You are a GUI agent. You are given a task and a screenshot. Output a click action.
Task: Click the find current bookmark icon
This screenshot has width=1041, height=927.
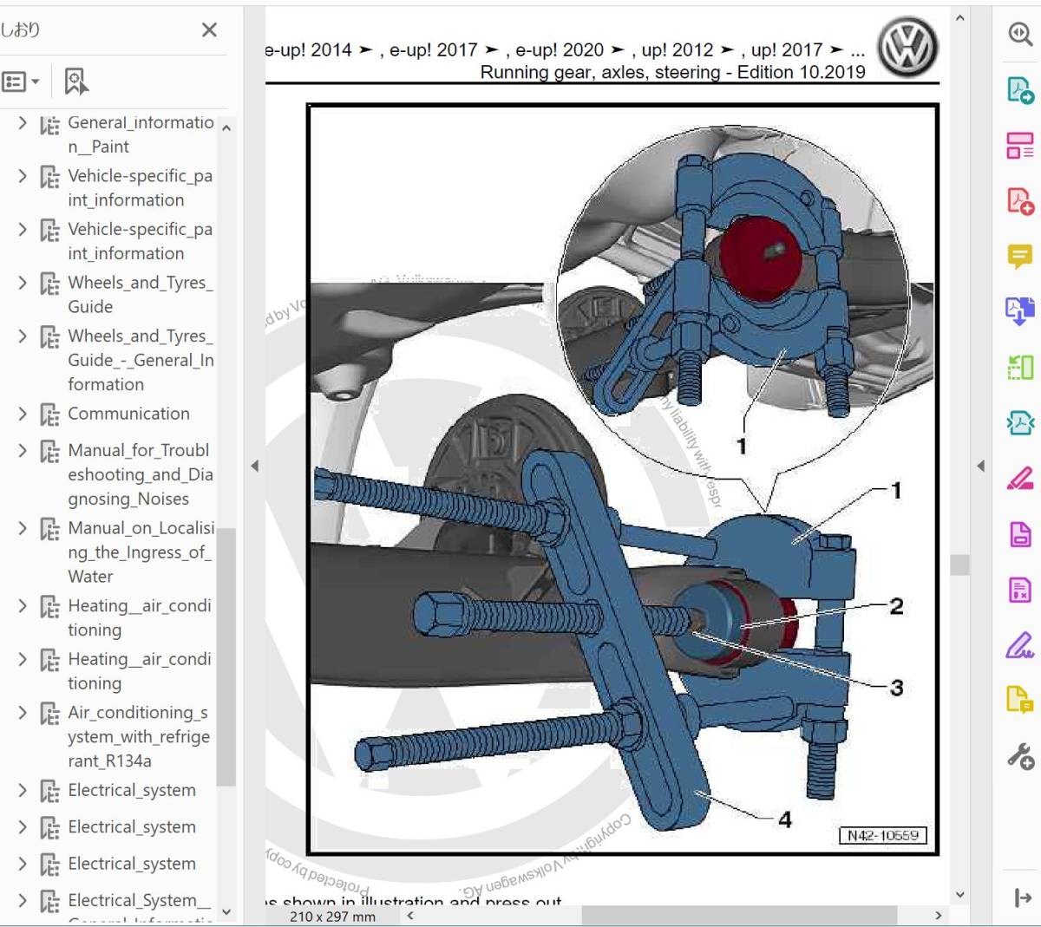point(76,82)
